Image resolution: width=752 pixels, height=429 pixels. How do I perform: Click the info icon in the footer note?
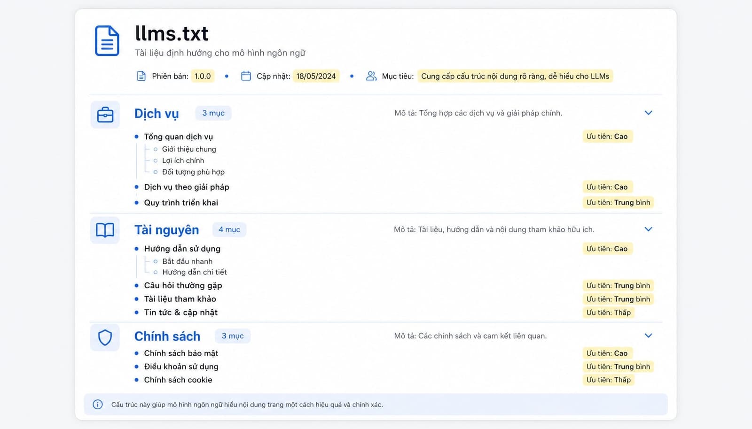(x=98, y=405)
